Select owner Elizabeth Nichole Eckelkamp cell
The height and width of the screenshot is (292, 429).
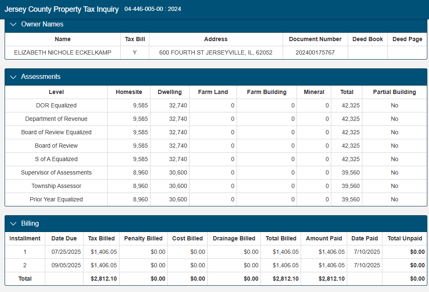click(62, 52)
